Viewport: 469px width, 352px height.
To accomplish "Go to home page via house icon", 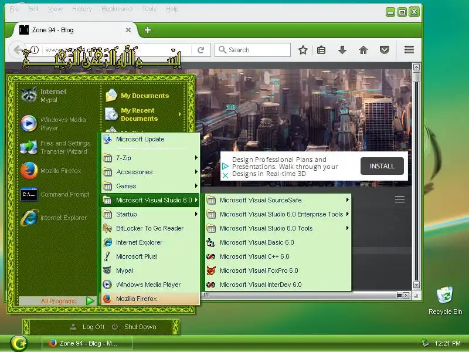I will click(x=363, y=50).
